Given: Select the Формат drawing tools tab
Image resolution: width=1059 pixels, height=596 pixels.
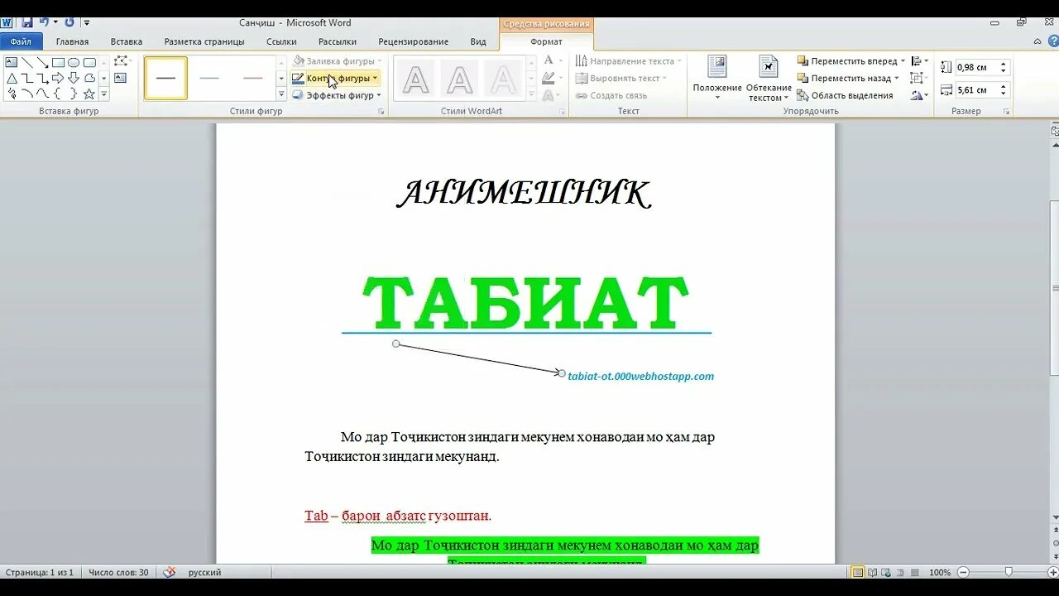Looking at the screenshot, I should 546,41.
